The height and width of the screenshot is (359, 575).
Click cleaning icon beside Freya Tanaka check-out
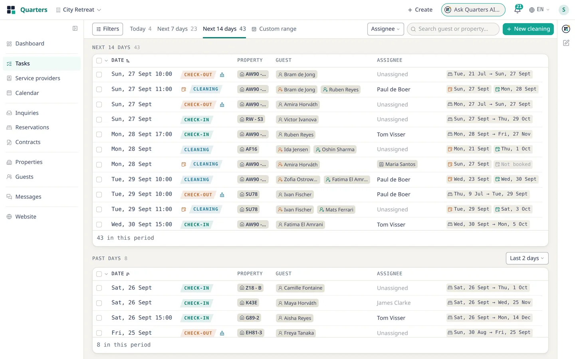(x=222, y=333)
